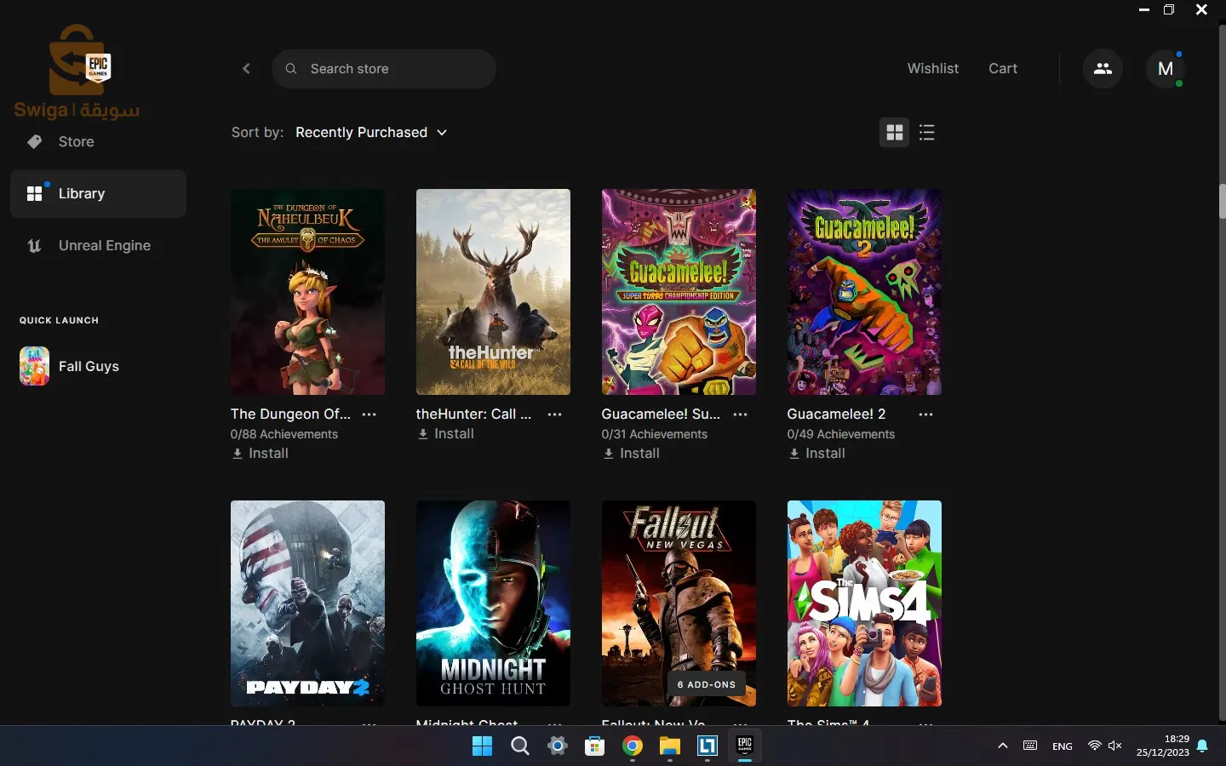Open the touch keyboard tray icon
Viewport: 1226px width, 766px height.
coord(1030,746)
